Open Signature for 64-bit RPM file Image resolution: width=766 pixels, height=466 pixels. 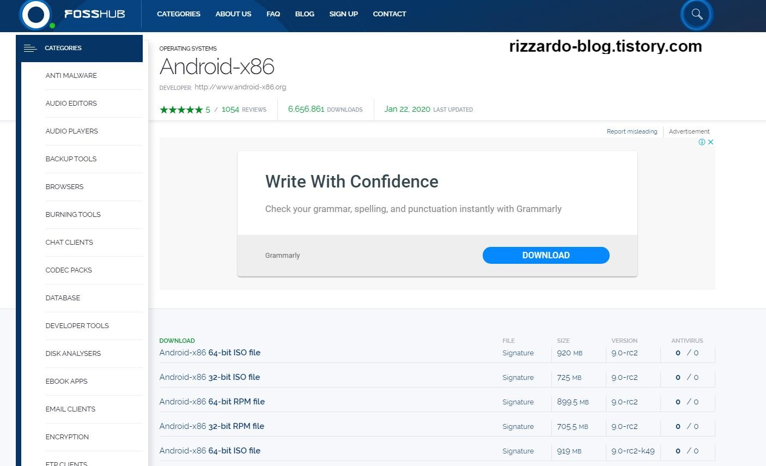(518, 402)
